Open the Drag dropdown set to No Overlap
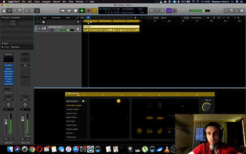The height and width of the screenshot is (154, 246). point(197,18)
